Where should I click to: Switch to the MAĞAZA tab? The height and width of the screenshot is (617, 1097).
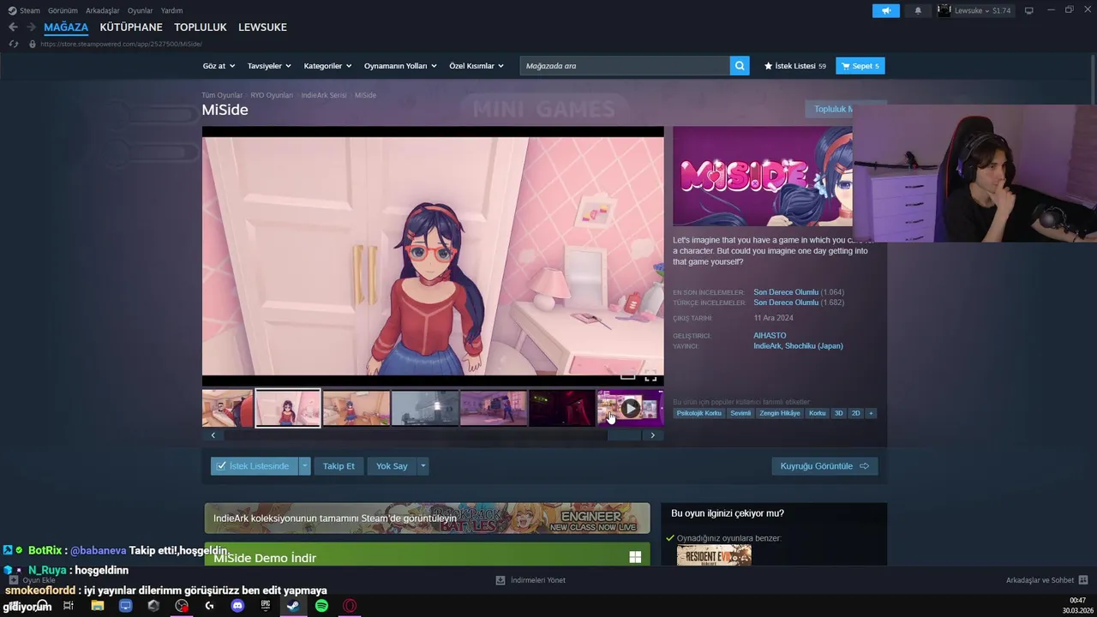66,27
